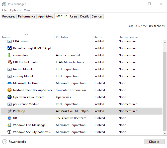This screenshot has width=167, height=148.
Task: Click the Microsoft OneDrive cloud icon
Action: pyautogui.click(x=9, y=83)
